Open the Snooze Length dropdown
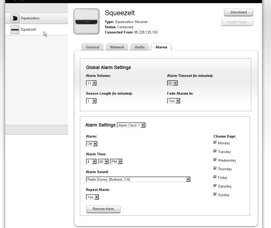This screenshot has width=271, height=228. [91, 101]
